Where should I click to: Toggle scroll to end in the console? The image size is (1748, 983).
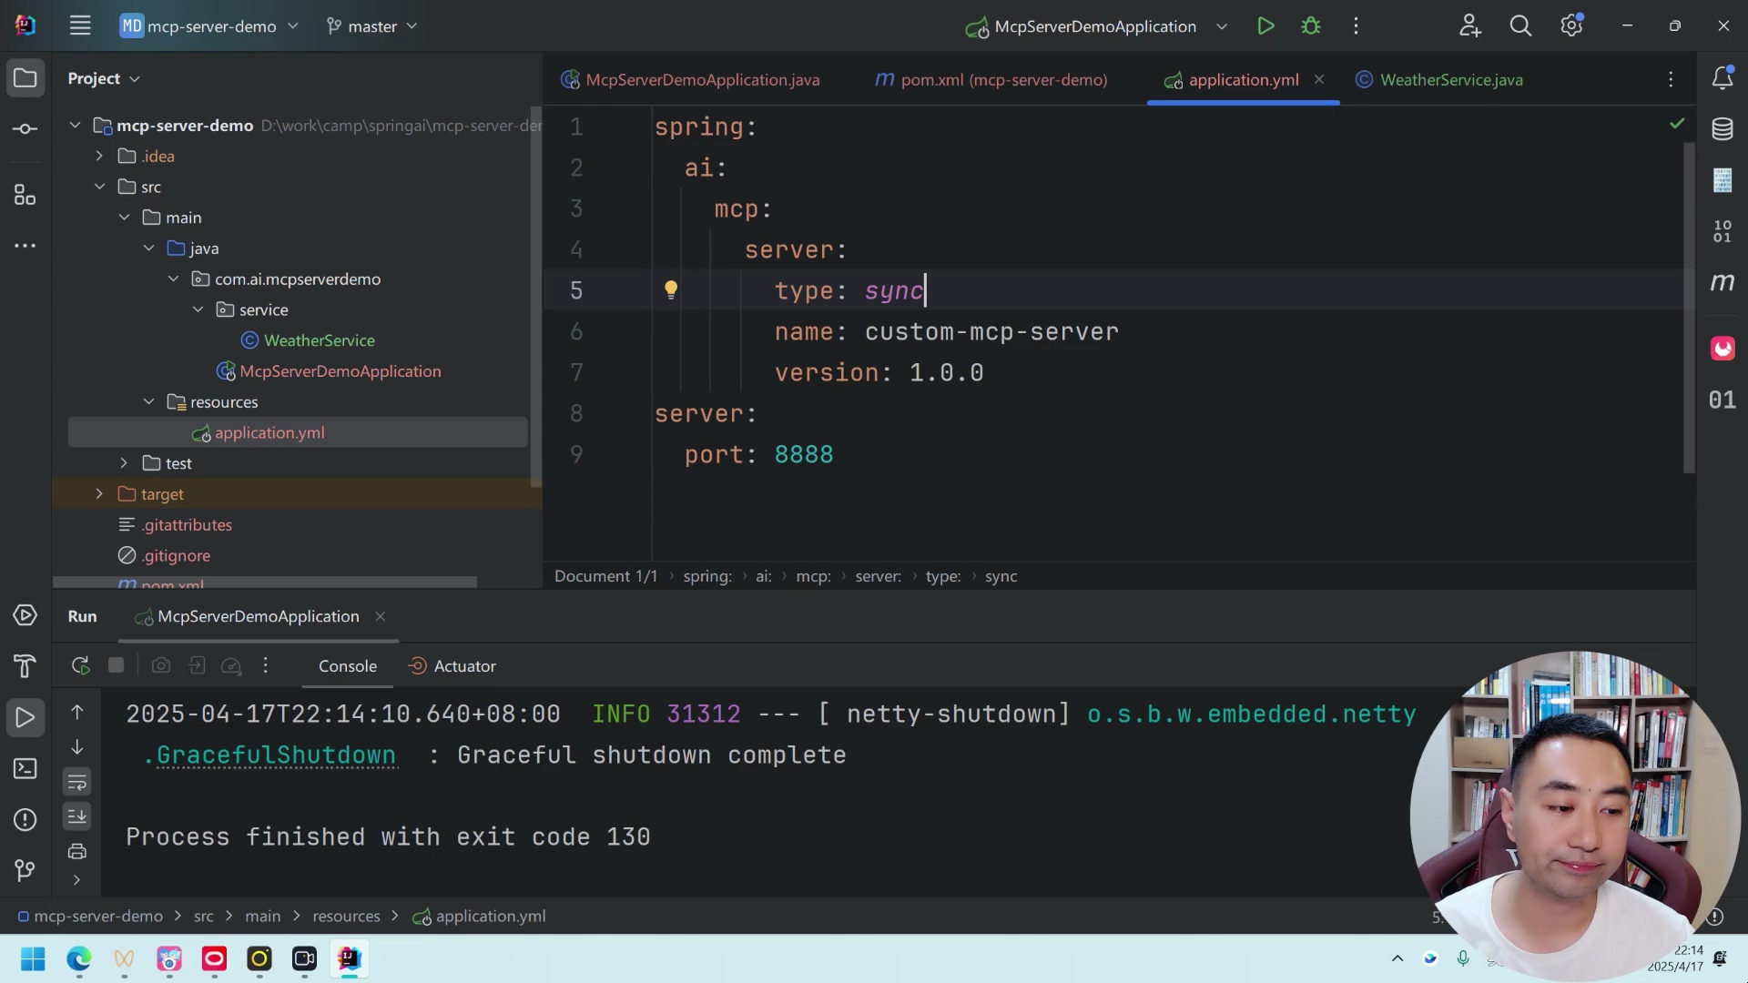(77, 816)
